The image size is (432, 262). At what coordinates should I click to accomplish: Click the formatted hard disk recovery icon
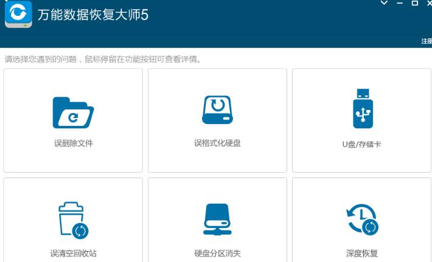tap(217, 110)
